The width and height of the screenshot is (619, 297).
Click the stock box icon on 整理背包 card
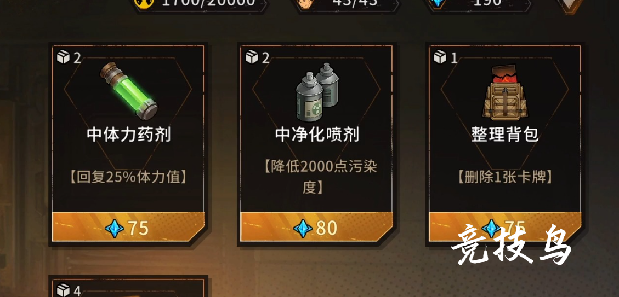pyautogui.click(x=440, y=57)
